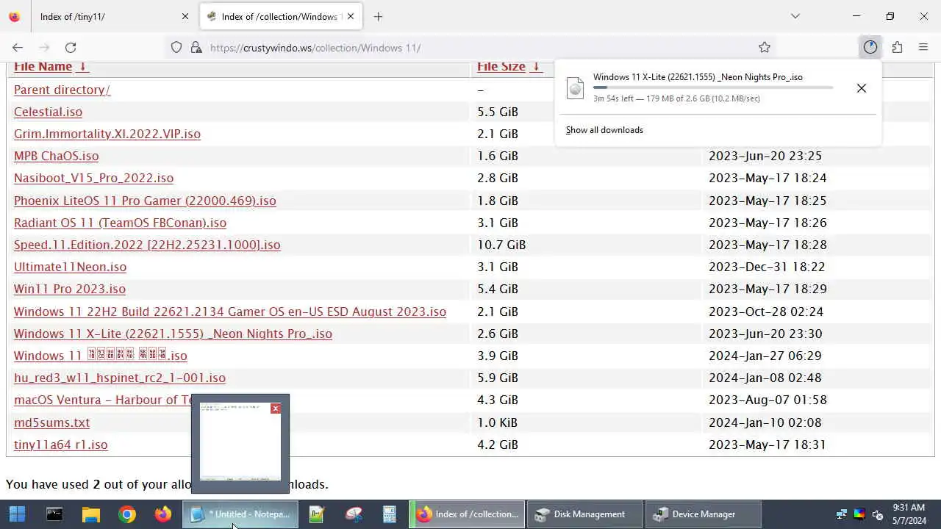
Task: Select Index of /collection Firefox taskbar button
Action: [467, 514]
